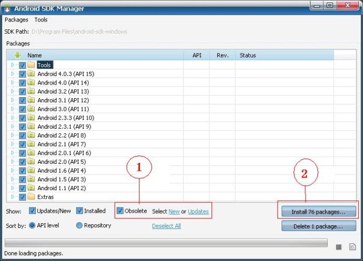The width and height of the screenshot is (363, 261).
Task: Expand the Android 3.0 (API 11) node
Action: [13, 109]
